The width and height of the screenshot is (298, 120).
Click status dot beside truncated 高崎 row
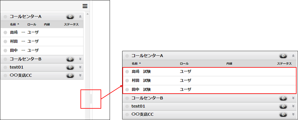pos(5,33)
